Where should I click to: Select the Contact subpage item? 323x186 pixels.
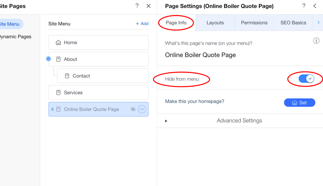pyautogui.click(x=103, y=76)
